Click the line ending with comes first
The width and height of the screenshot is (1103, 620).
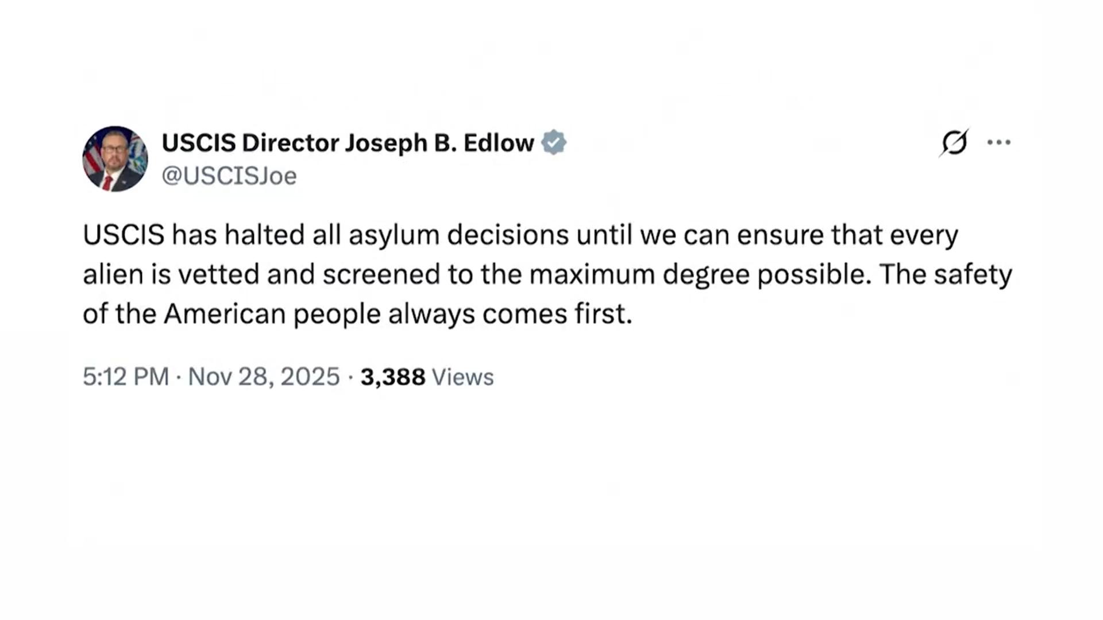[x=357, y=314]
